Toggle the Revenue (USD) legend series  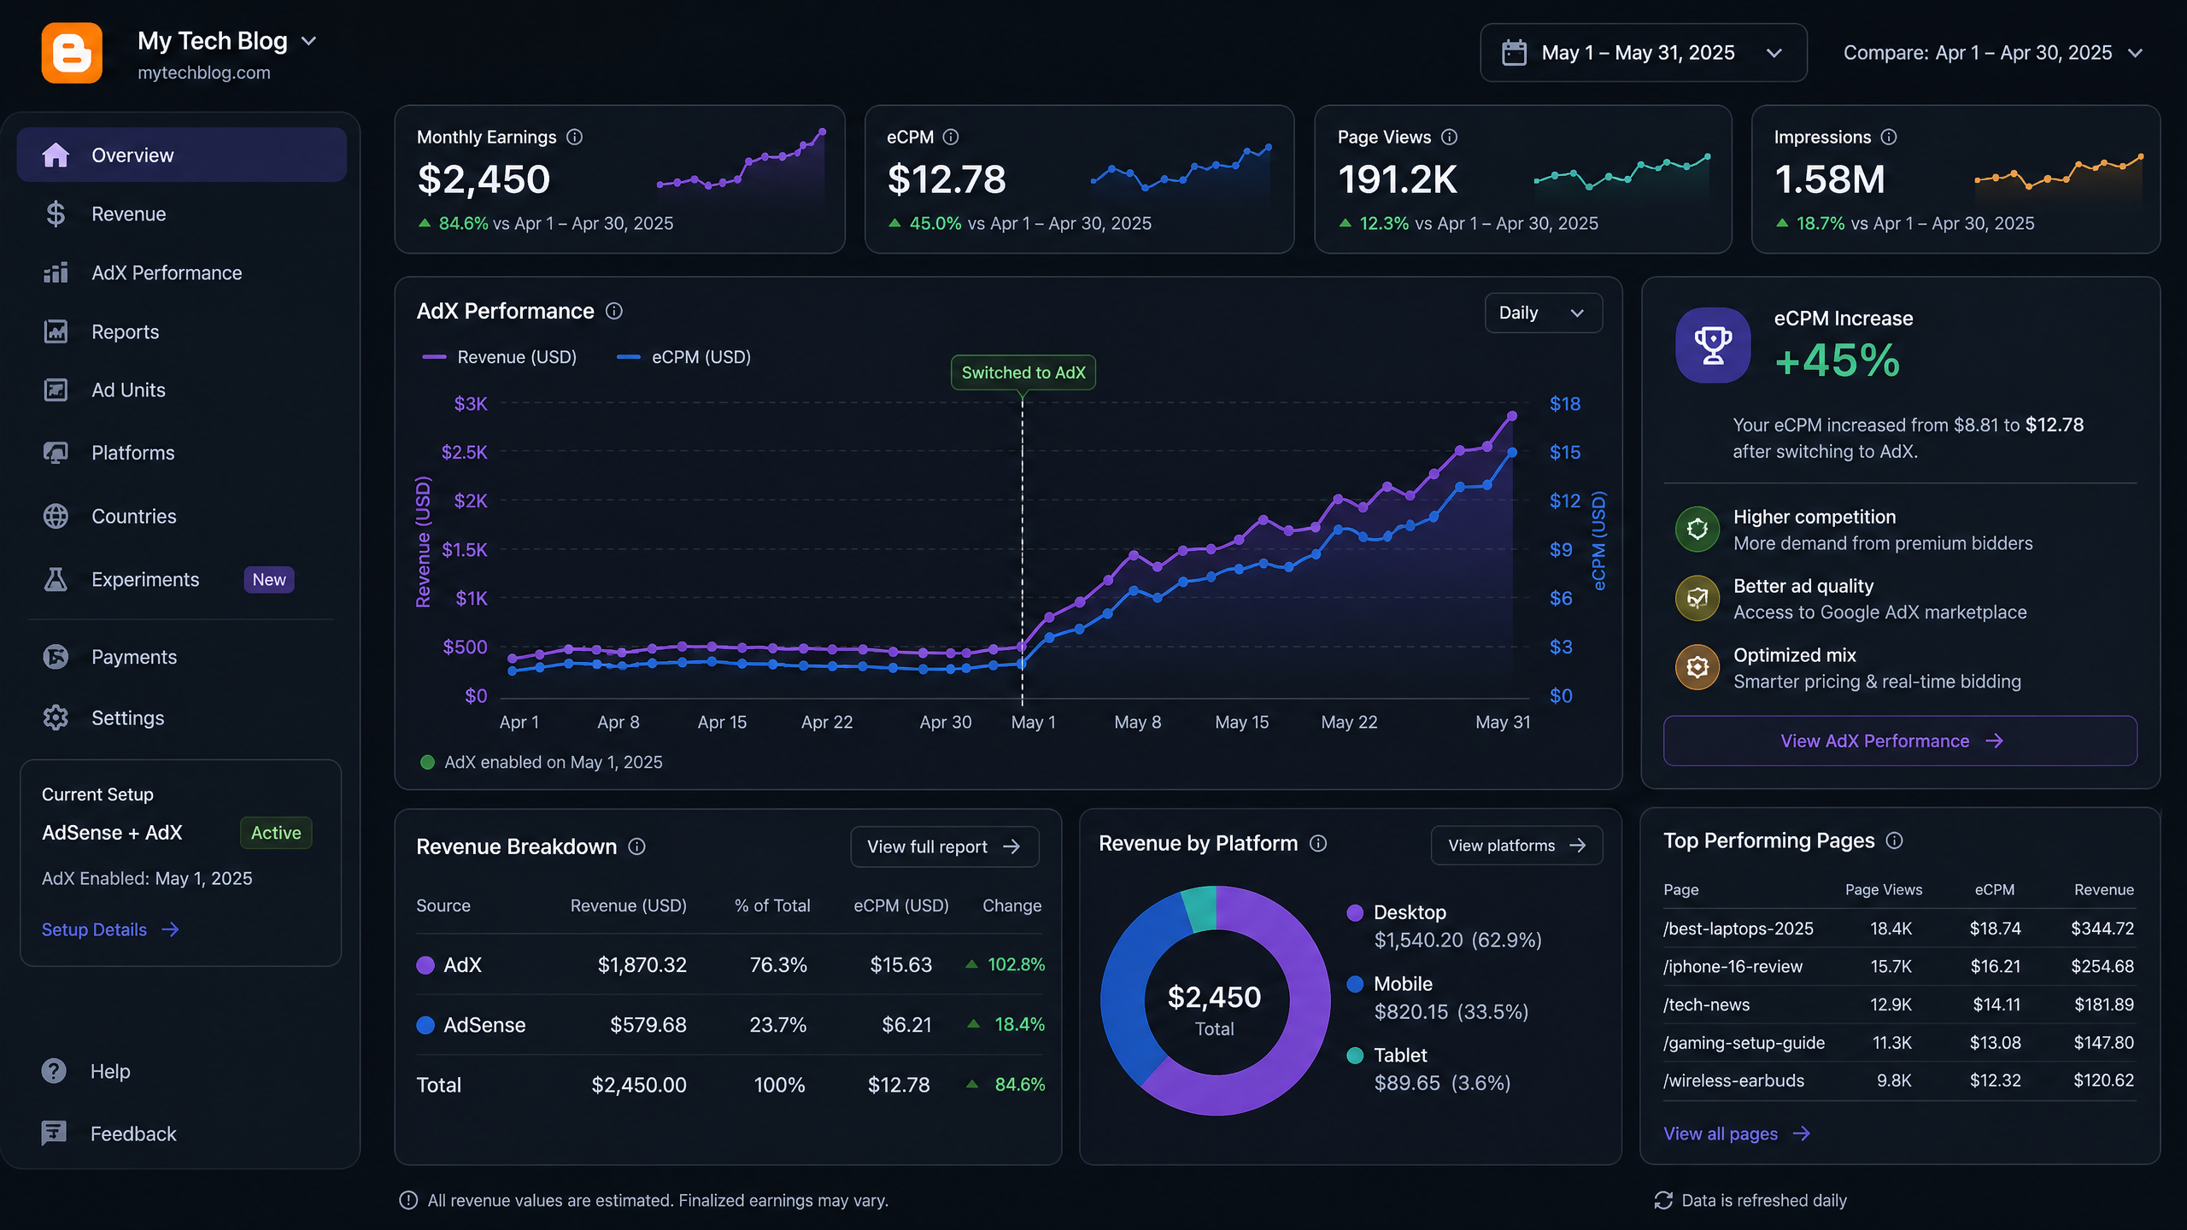[x=500, y=357]
